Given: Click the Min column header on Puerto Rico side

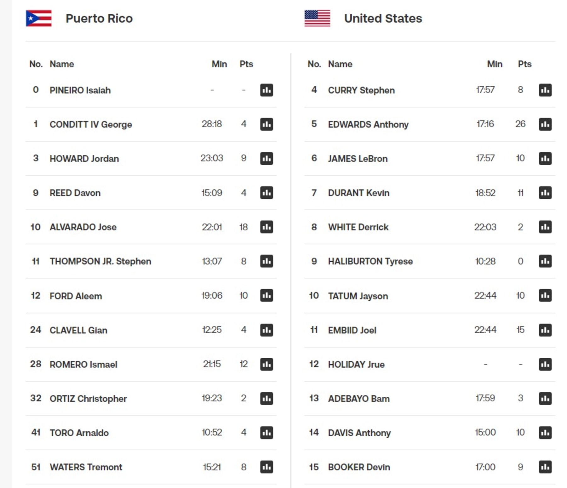Looking at the screenshot, I should click(219, 64).
